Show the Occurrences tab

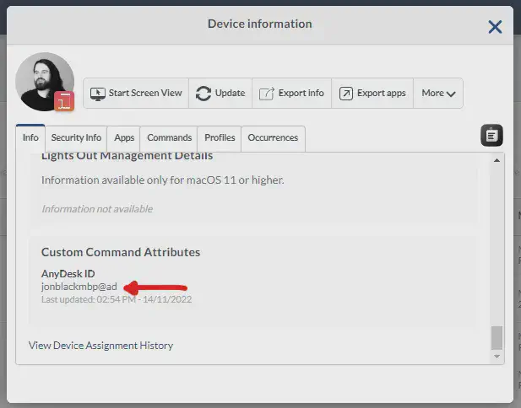[x=273, y=137]
